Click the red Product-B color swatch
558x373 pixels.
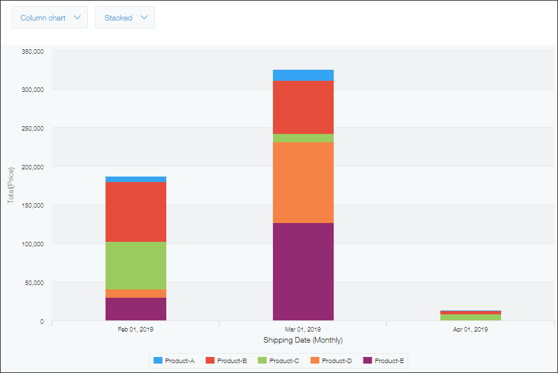209,360
